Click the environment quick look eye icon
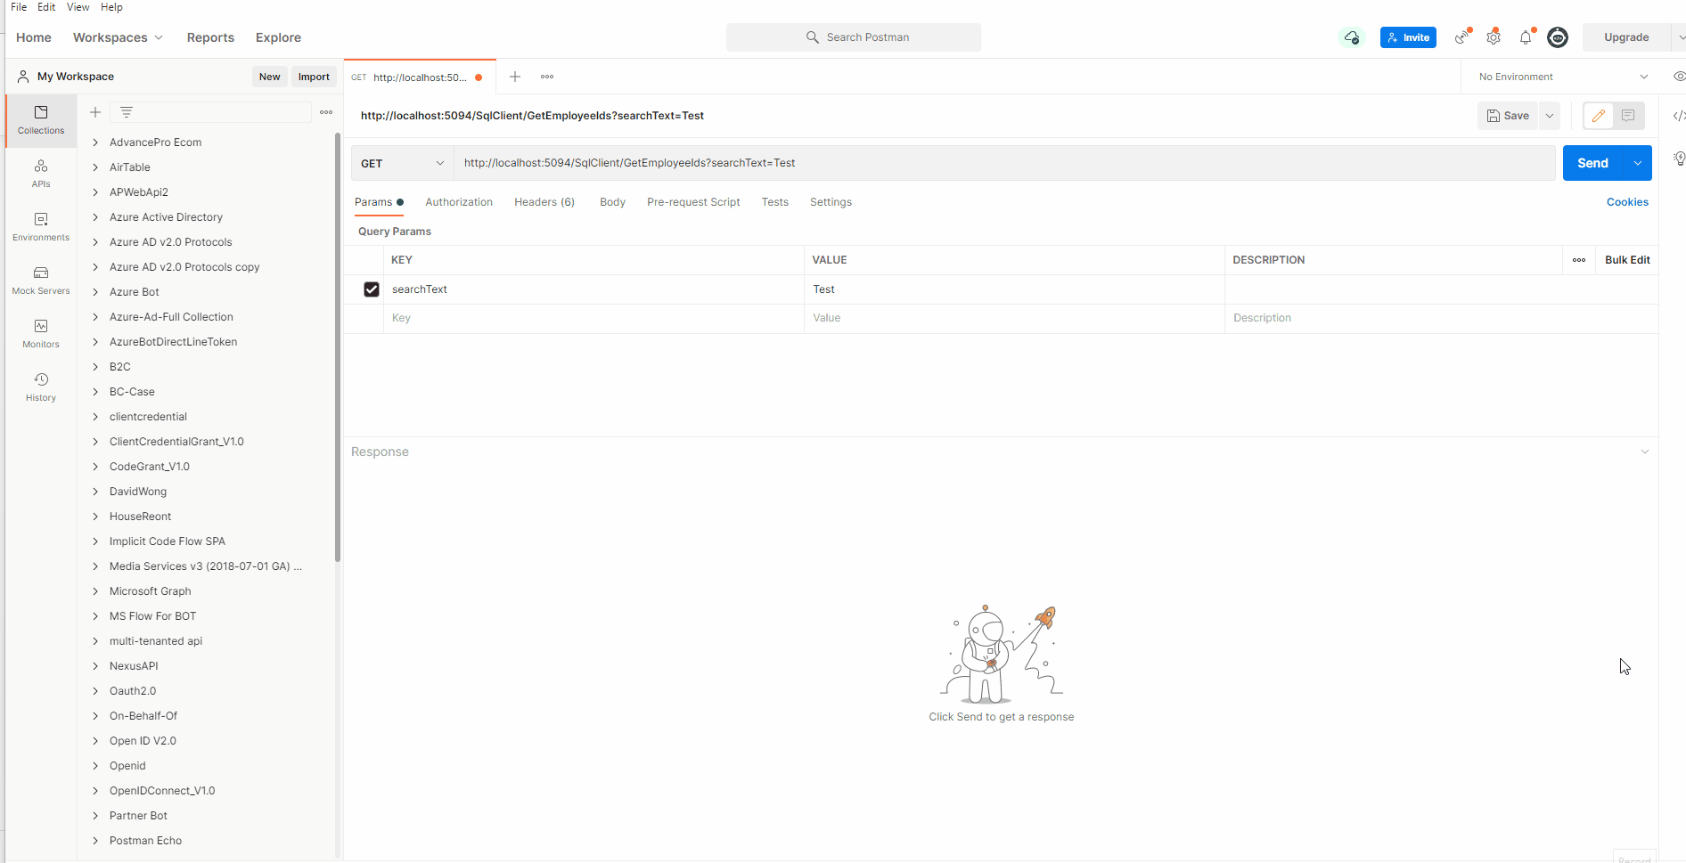The width and height of the screenshot is (1686, 863). 1679,77
